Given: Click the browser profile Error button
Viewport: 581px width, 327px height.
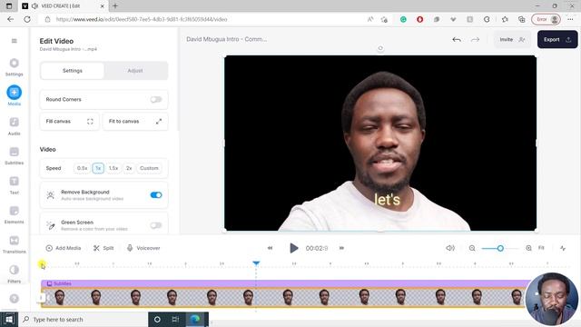Looking at the screenshot, I should (546, 19).
